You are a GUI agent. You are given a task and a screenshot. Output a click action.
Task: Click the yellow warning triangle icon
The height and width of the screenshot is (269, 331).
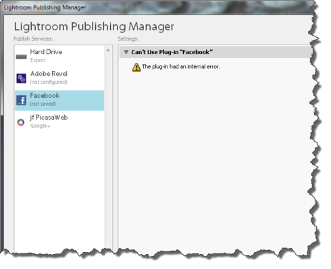tap(136, 67)
